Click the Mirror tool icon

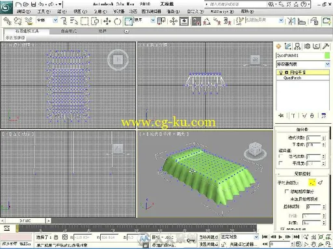pyautogui.click(x=291, y=21)
